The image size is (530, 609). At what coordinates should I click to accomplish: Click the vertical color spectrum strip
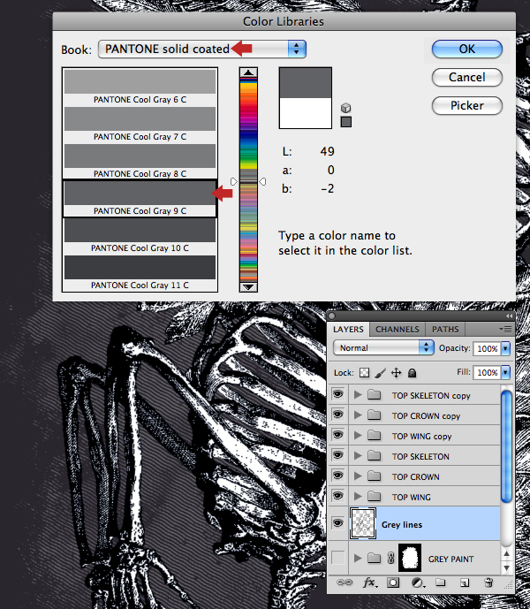pyautogui.click(x=248, y=179)
